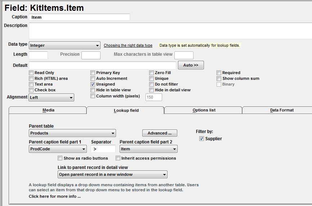Enable Show as radio buttons
Image resolution: width=312 pixels, height=206 pixels.
pos(60,158)
